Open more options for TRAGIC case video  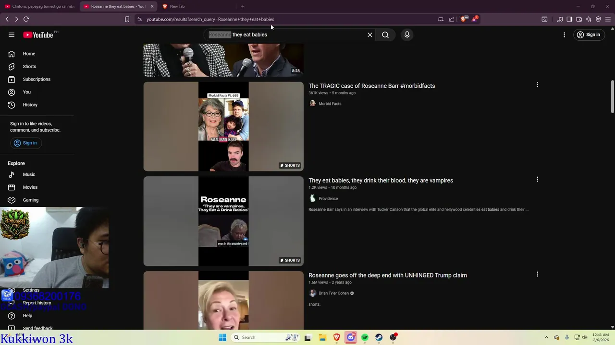tap(537, 85)
